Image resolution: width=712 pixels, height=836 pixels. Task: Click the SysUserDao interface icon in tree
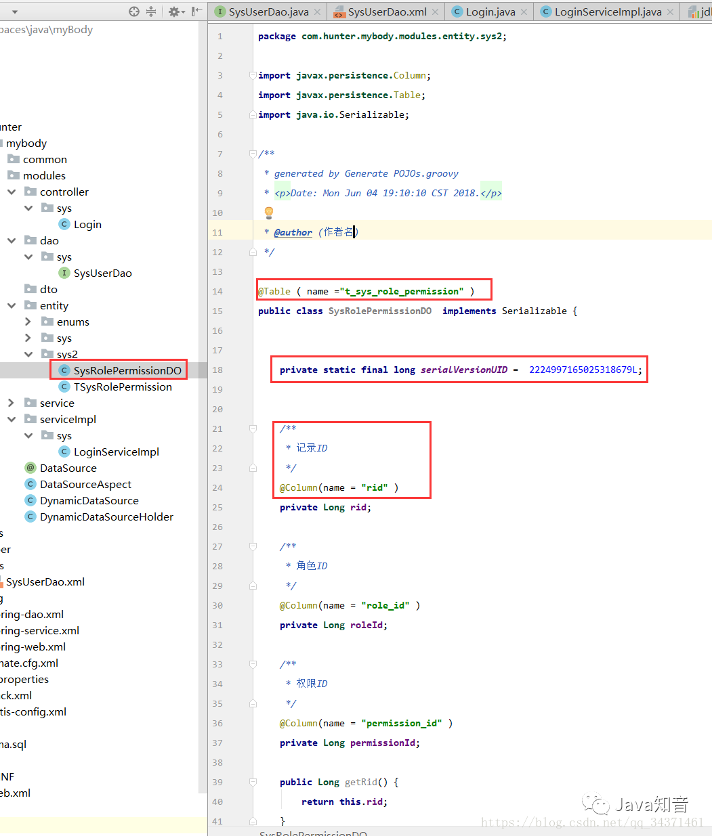point(64,273)
